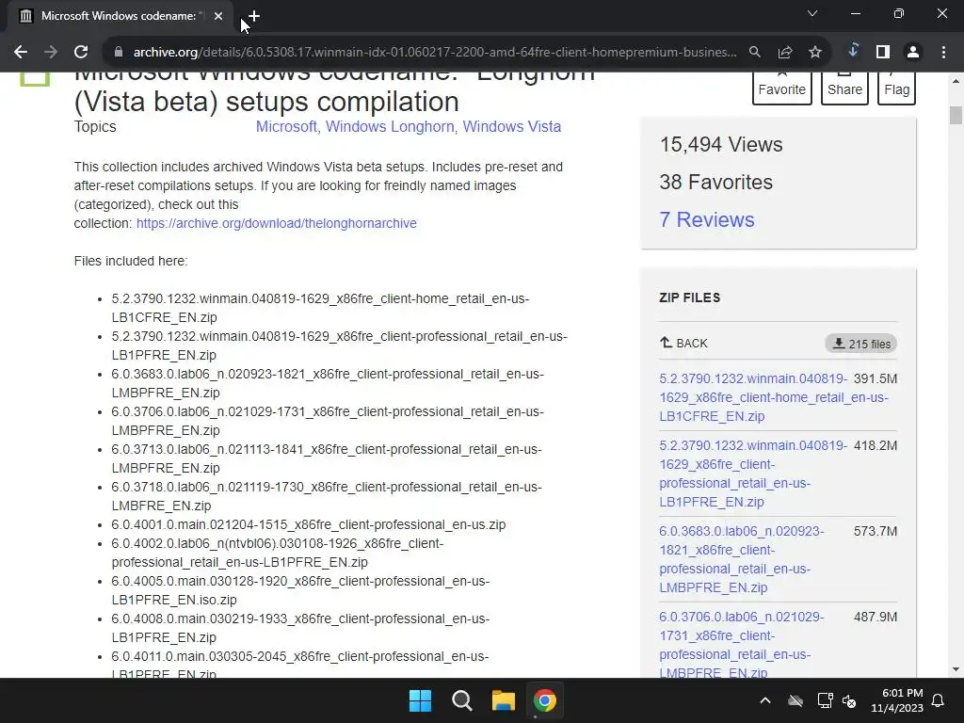This screenshot has height=723, width=964.
Task: Select list entry 6.0.4008.0.main.030219-1933
Action: click(300, 628)
